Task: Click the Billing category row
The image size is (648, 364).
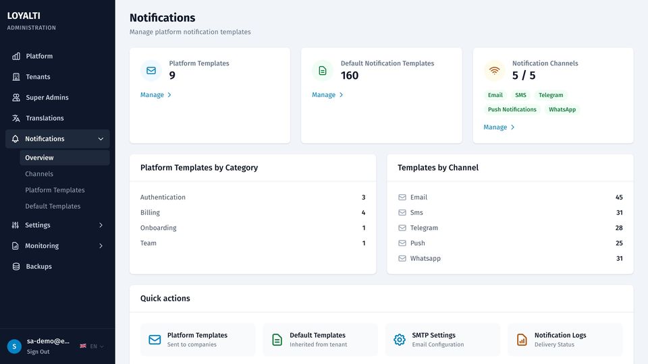Action: click(253, 212)
